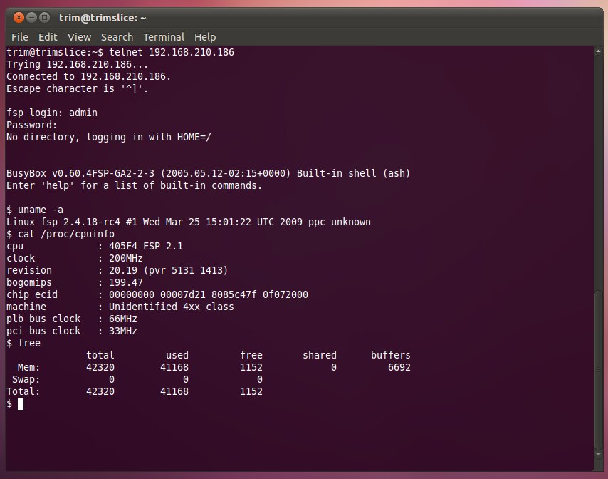
Task: Click the buffers value '6692'
Action: 399,367
